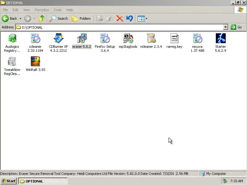The width and height of the screenshot is (247, 185).
Task: Open the Edit menu
Action: [15, 10]
